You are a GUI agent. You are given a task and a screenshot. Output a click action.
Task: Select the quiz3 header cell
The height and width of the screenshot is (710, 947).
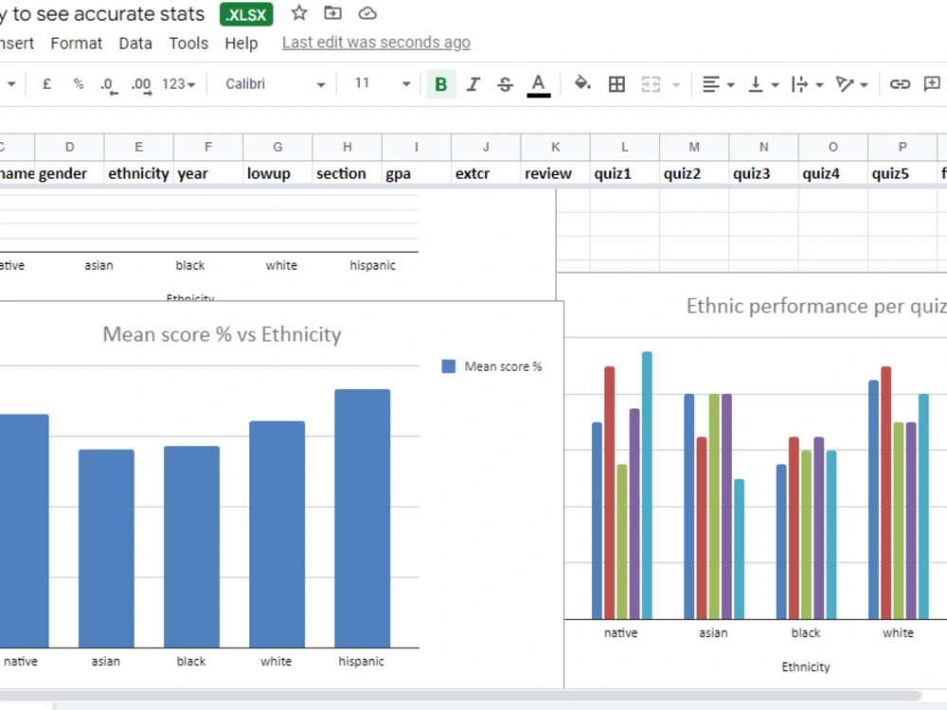point(763,173)
